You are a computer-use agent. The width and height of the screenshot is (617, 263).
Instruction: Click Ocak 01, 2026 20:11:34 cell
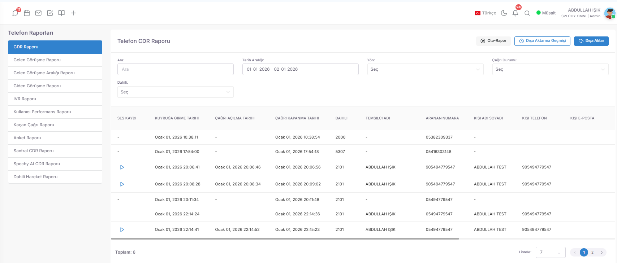point(177,200)
